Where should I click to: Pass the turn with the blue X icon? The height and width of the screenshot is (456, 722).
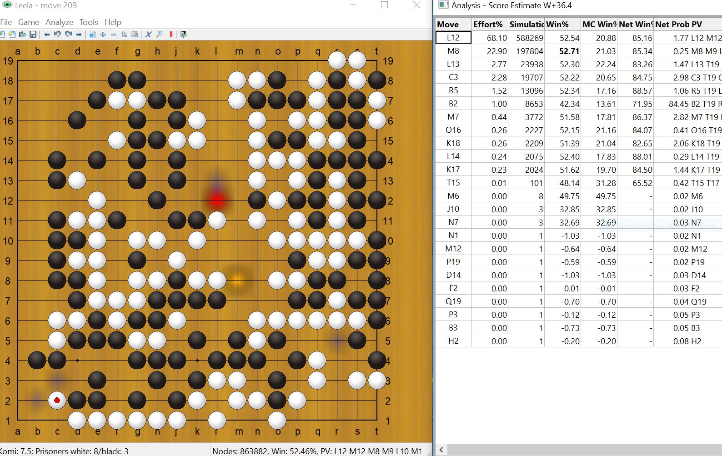[148, 35]
